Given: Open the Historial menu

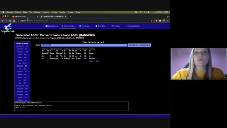Looking at the screenshot, I should (x=37, y=12).
